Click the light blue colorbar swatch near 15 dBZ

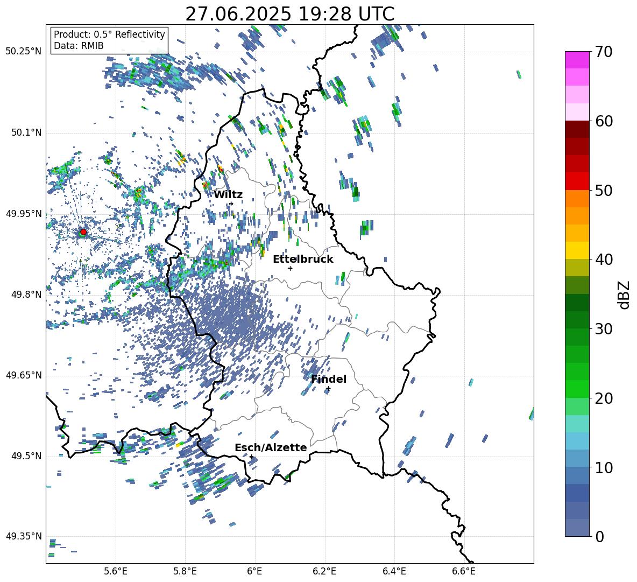(577, 441)
